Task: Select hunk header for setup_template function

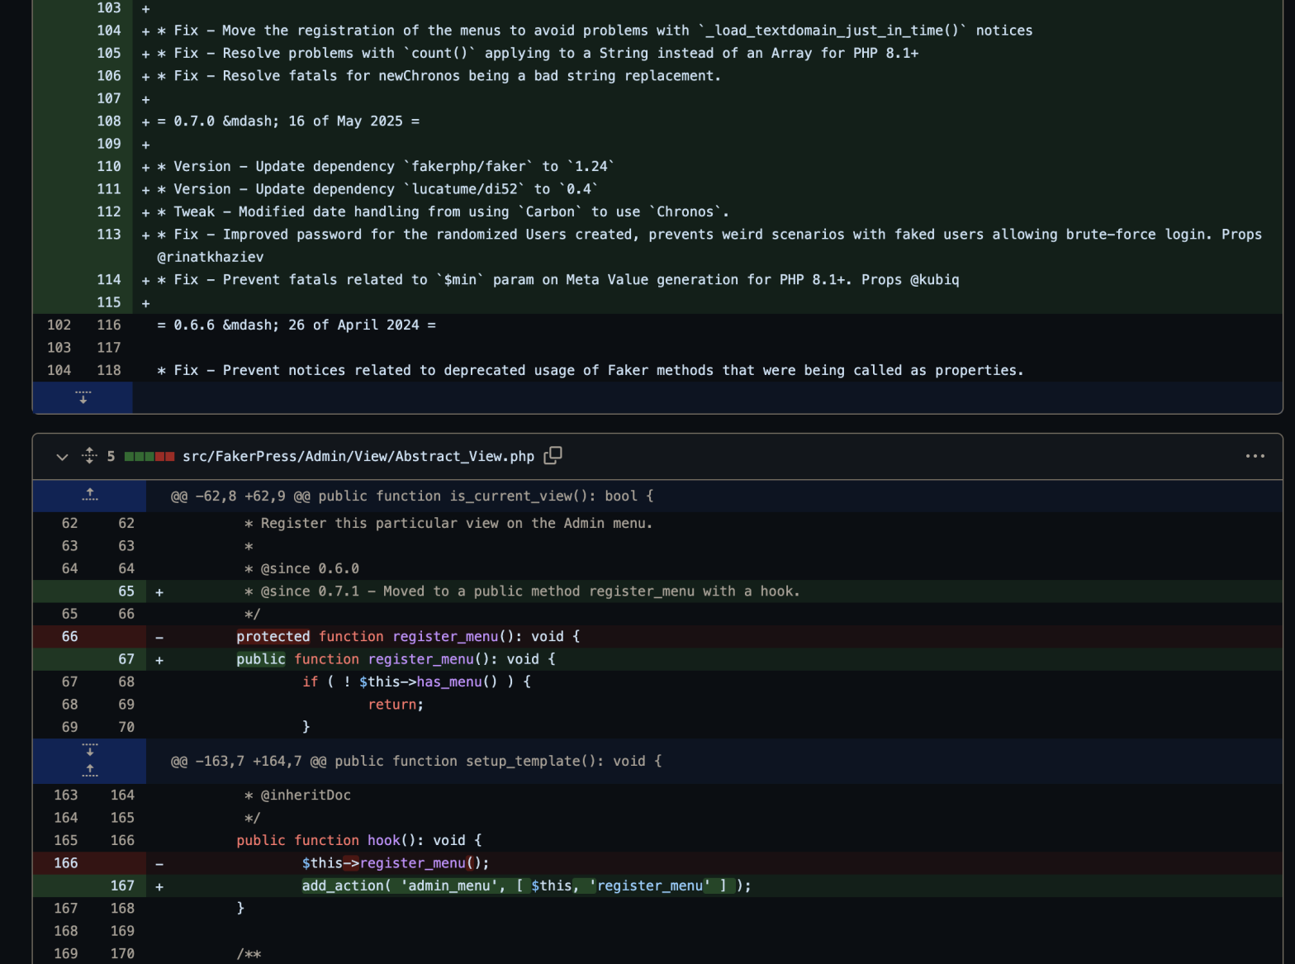Action: 416,762
